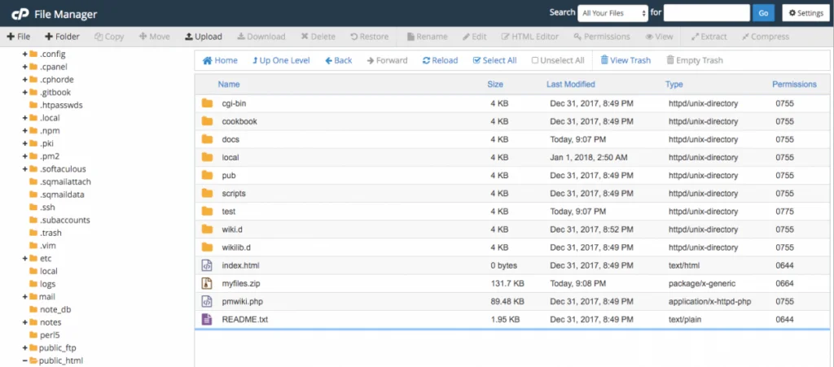834x367 pixels.
Task: Select the wiki.d folder row
Action: (512, 229)
